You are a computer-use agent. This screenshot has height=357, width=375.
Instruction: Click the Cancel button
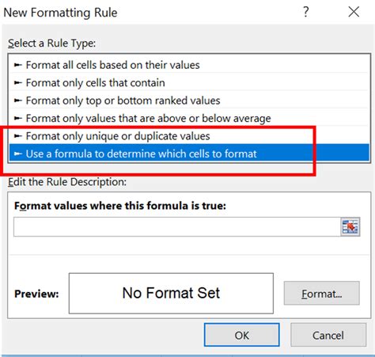click(x=328, y=335)
